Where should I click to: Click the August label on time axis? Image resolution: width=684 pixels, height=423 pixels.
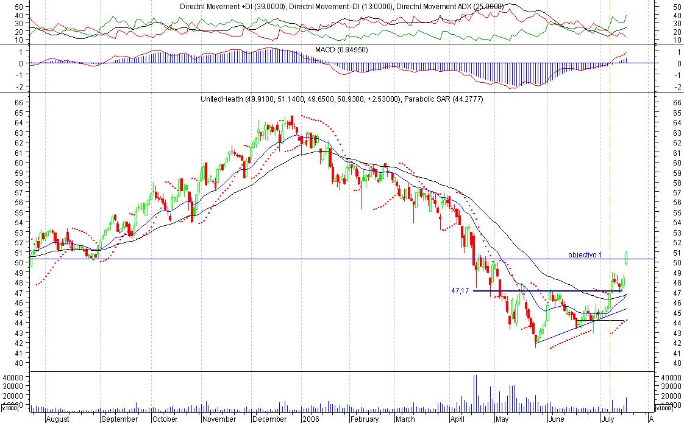(57, 419)
